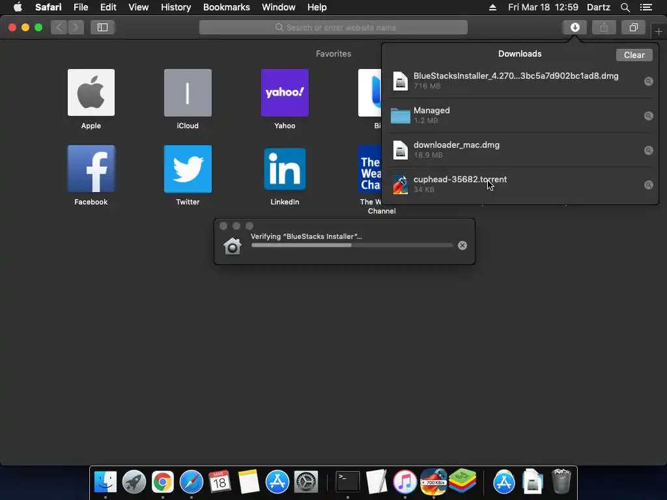Screen dimensions: 667x500
Task: Click the BlueStacksInstaller dmg file name
Action: pyautogui.click(x=516, y=76)
